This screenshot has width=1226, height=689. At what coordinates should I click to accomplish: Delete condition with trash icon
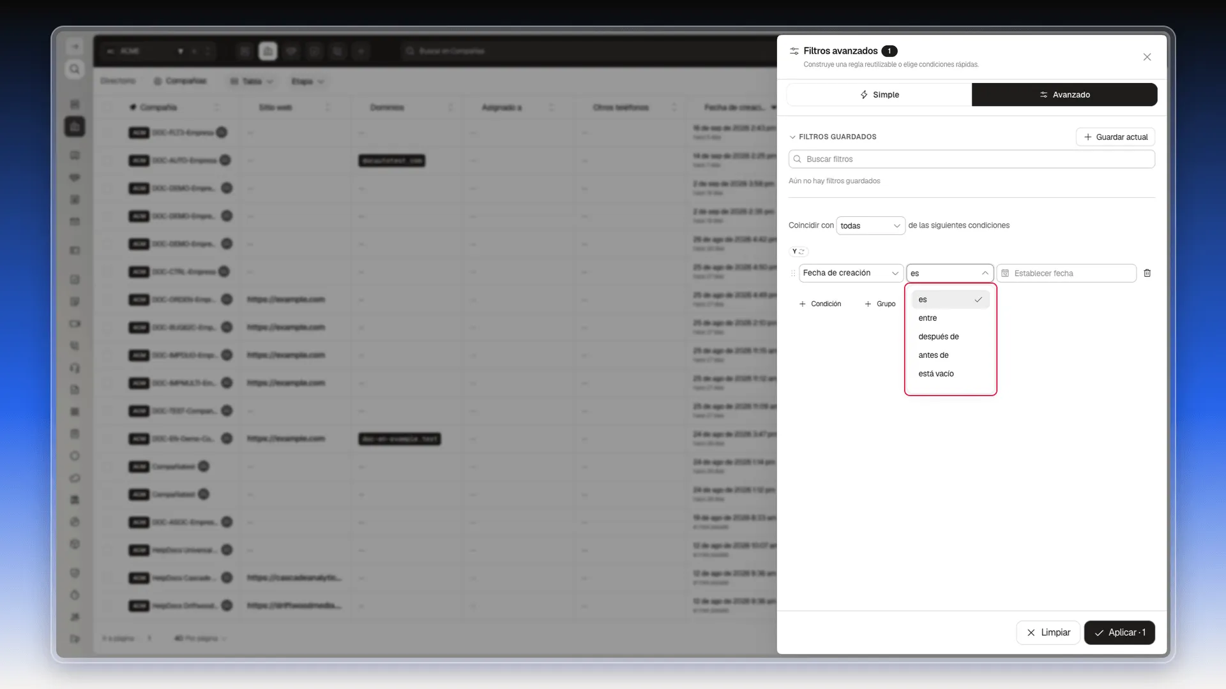[x=1147, y=273]
